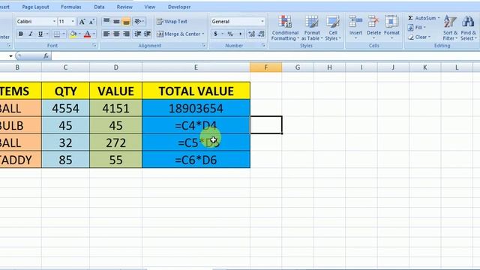The height and width of the screenshot is (270, 480).
Task: Click Insert Function fx button
Action: click(x=46, y=56)
